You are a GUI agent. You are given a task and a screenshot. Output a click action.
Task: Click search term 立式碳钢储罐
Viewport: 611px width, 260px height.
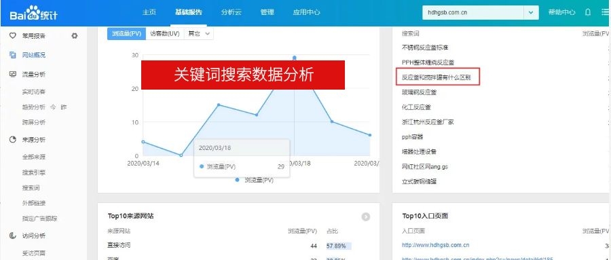[x=420, y=181]
